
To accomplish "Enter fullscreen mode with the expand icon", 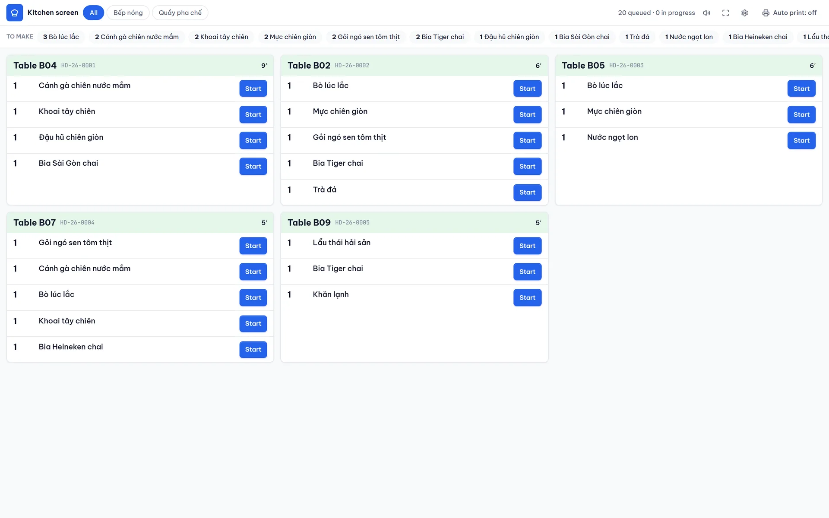I will point(725,13).
